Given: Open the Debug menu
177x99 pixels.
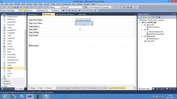Looking at the screenshot, I should point(29,4).
